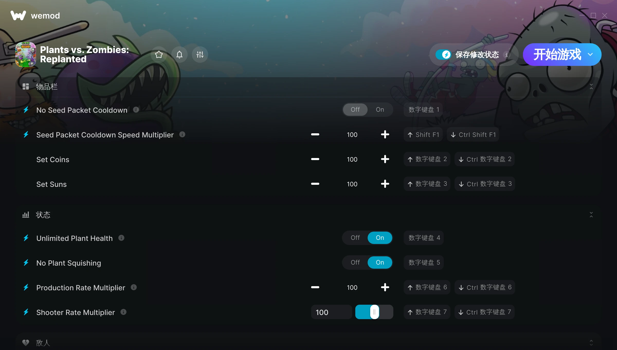
Task: Click the Shooter Rate Multiplier slider handle
Action: 374,312
